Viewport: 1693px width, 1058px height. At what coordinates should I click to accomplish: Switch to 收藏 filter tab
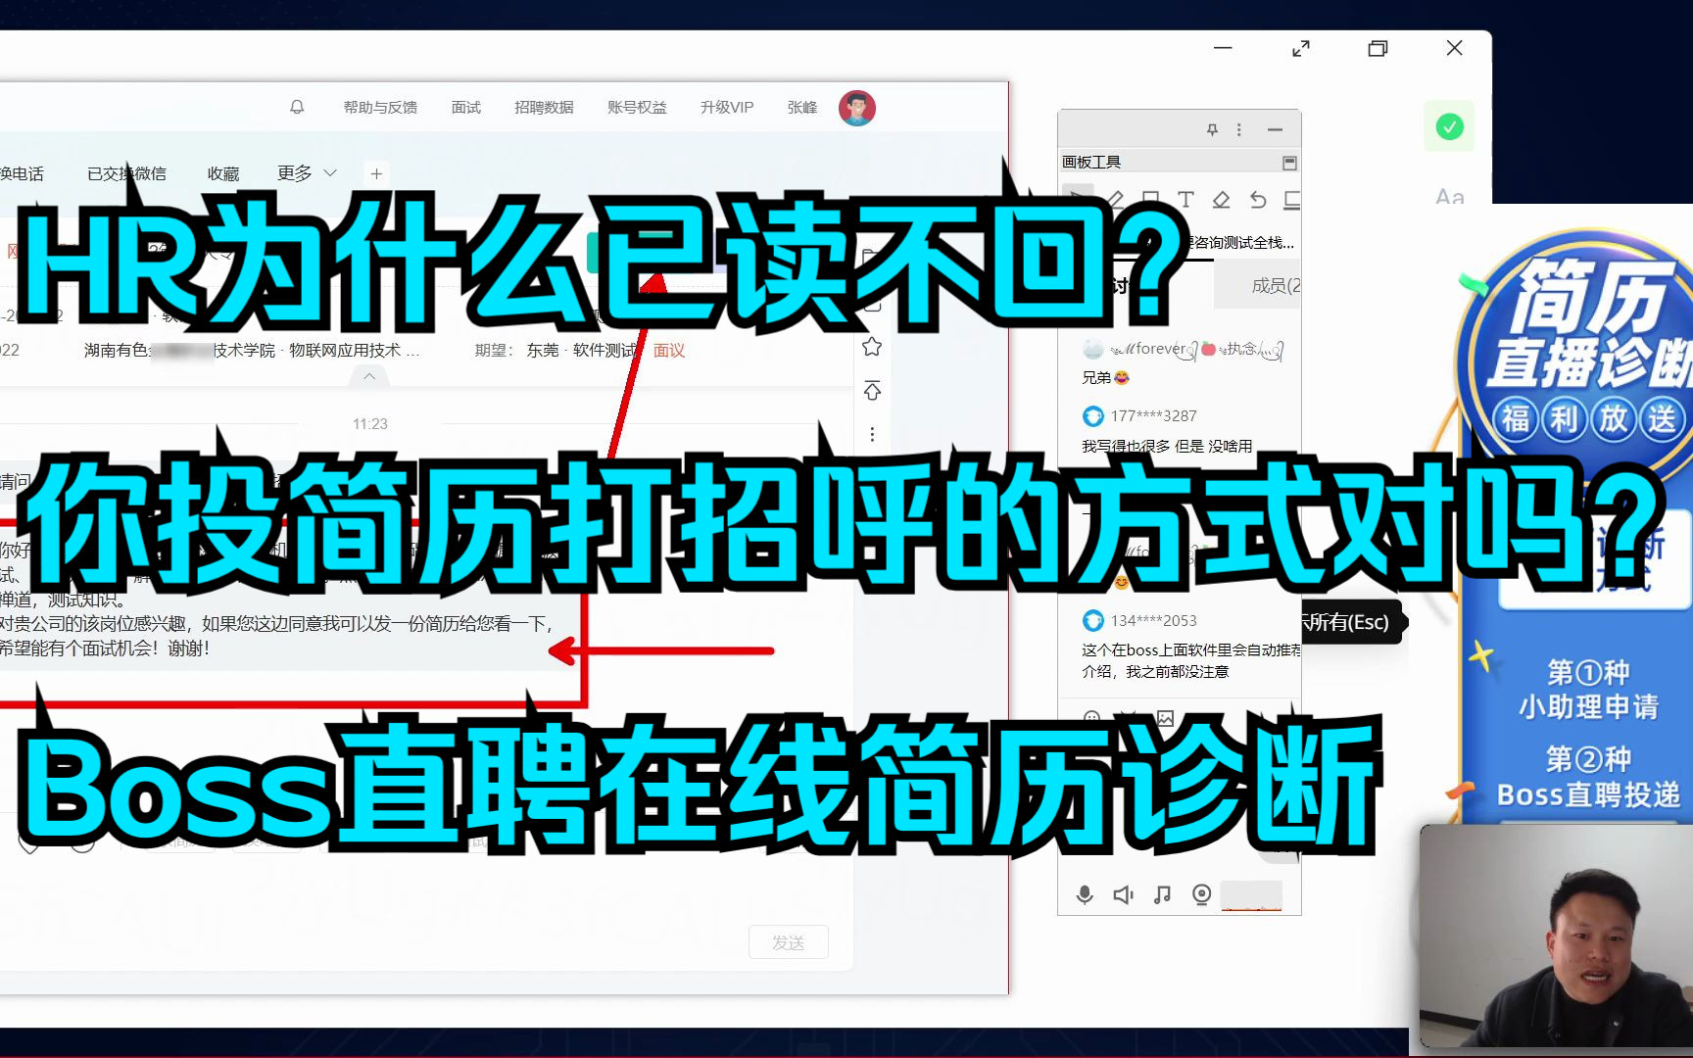[x=223, y=173]
